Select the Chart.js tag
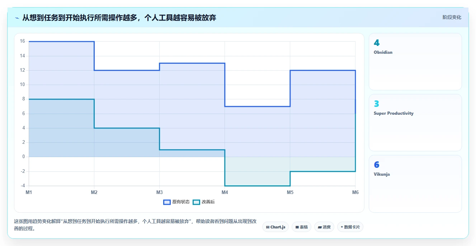The width and height of the screenshot is (476, 246). coord(275,227)
